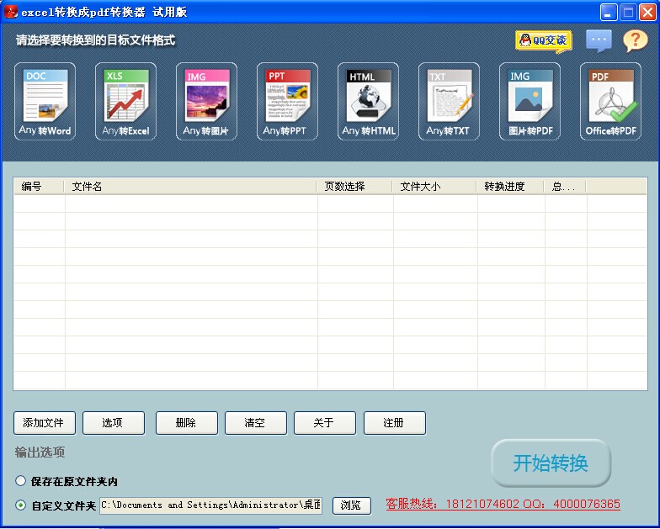Click the 注册 register button

coord(394,423)
